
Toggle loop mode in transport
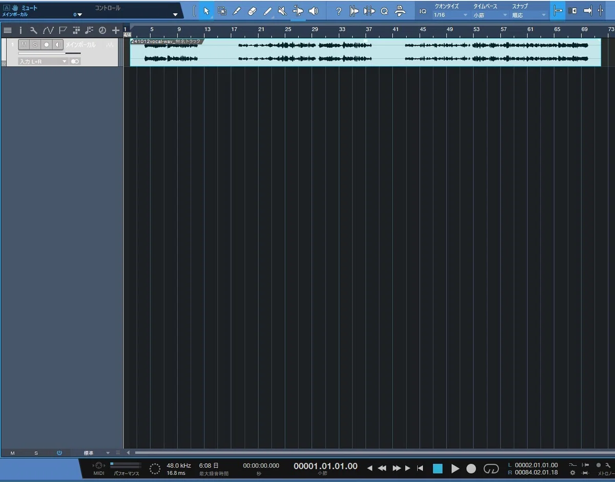click(x=491, y=468)
